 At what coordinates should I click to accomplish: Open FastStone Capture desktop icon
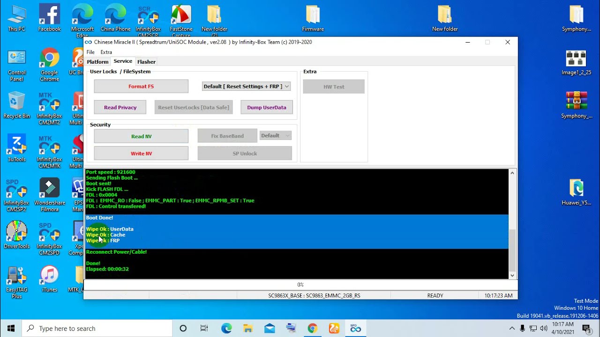[181, 21]
